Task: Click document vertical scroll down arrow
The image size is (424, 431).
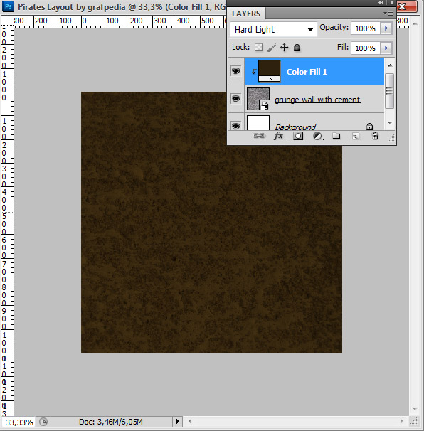Action: click(x=415, y=409)
